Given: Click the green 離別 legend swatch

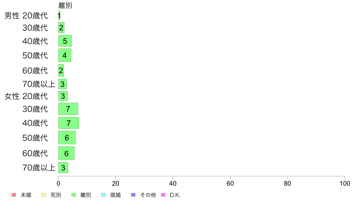Looking at the screenshot, I should tap(74, 195).
